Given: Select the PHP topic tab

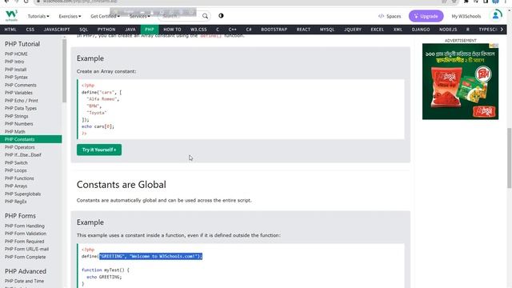Looking at the screenshot, I should tap(150, 30).
